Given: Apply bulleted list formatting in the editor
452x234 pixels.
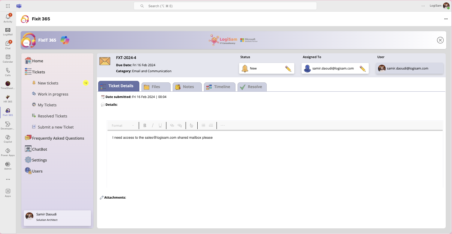Looking at the screenshot, I should [203, 126].
